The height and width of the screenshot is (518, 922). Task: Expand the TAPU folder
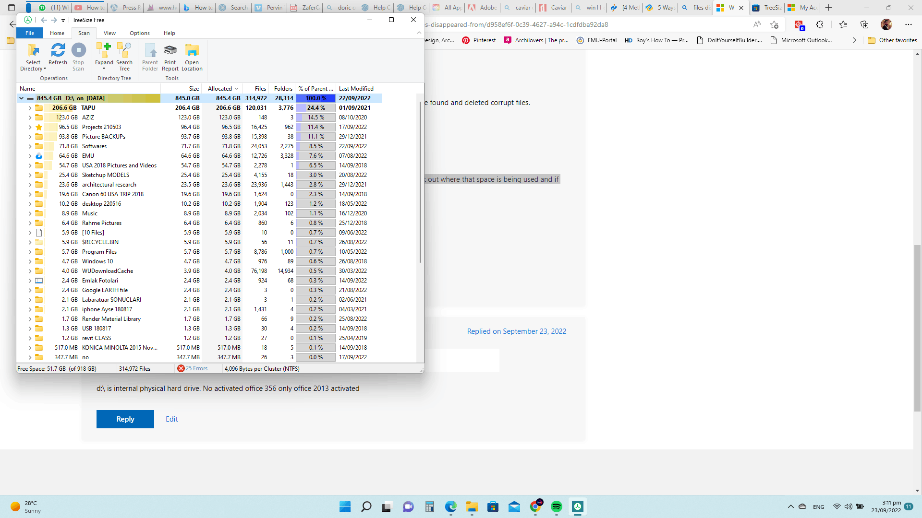pyautogui.click(x=30, y=108)
